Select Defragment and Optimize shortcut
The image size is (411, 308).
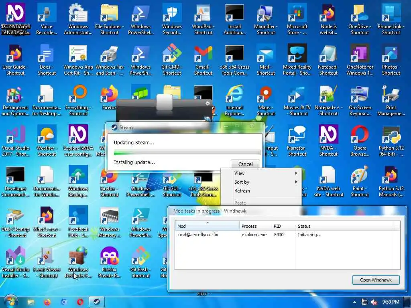[x=15, y=100]
